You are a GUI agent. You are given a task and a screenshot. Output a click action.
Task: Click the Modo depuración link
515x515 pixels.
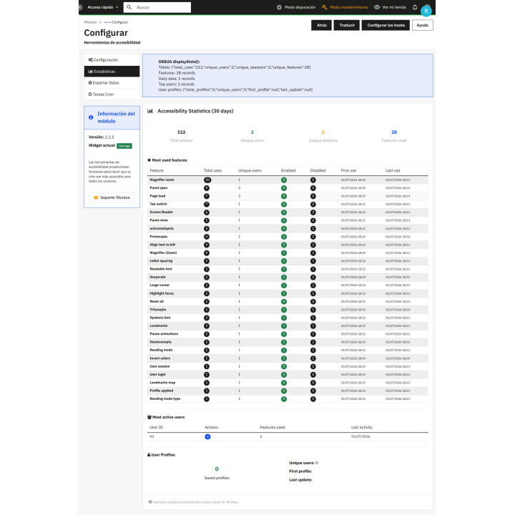tap(296, 7)
